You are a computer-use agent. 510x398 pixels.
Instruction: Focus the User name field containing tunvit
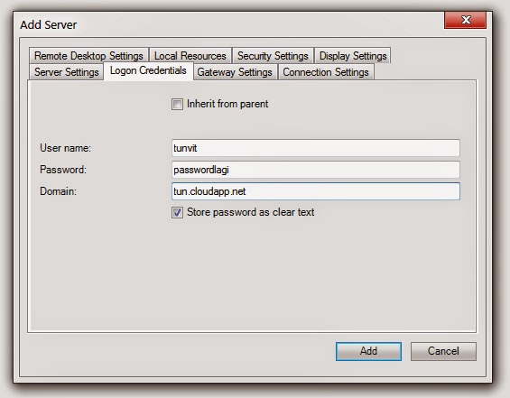(316, 148)
